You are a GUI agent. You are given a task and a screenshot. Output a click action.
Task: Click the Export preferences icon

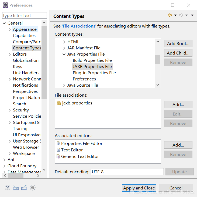[24, 188]
